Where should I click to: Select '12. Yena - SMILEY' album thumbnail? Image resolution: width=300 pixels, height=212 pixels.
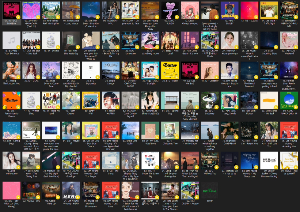[x=230, y=10]
